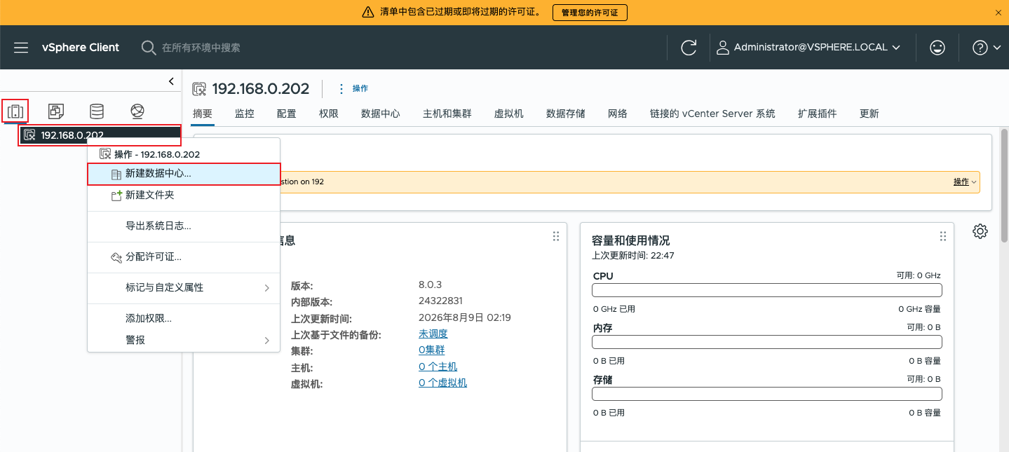Refresh the vSphere Client view
Viewport: 1009px width, 452px height.
point(689,48)
